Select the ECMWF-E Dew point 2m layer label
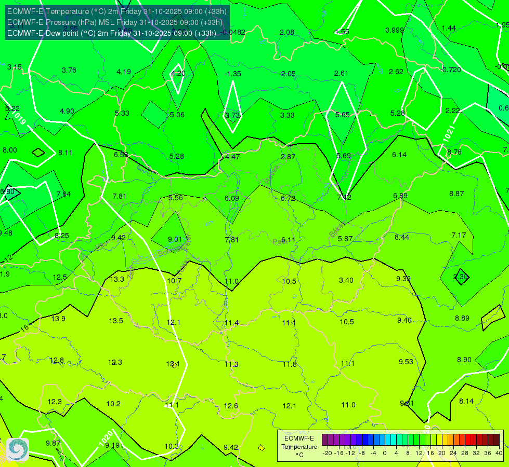This screenshot has height=467, width=509. [112, 33]
